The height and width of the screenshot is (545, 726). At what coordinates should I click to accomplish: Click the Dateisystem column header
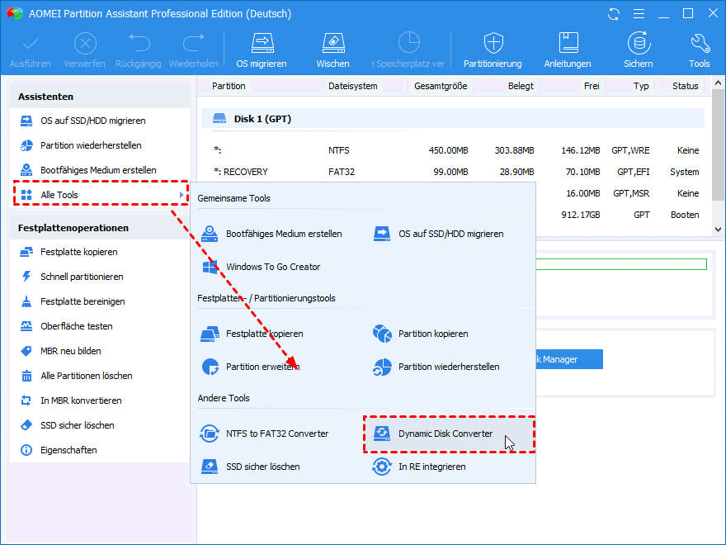point(353,86)
